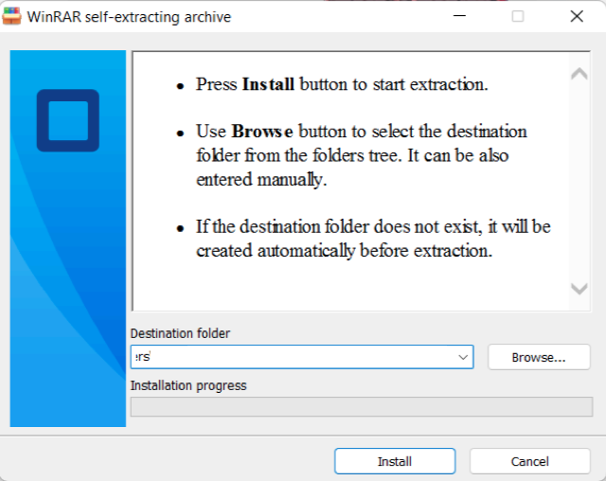Image resolution: width=606 pixels, height=481 pixels.
Task: Click the "Destination folder" label
Action: click(x=180, y=333)
